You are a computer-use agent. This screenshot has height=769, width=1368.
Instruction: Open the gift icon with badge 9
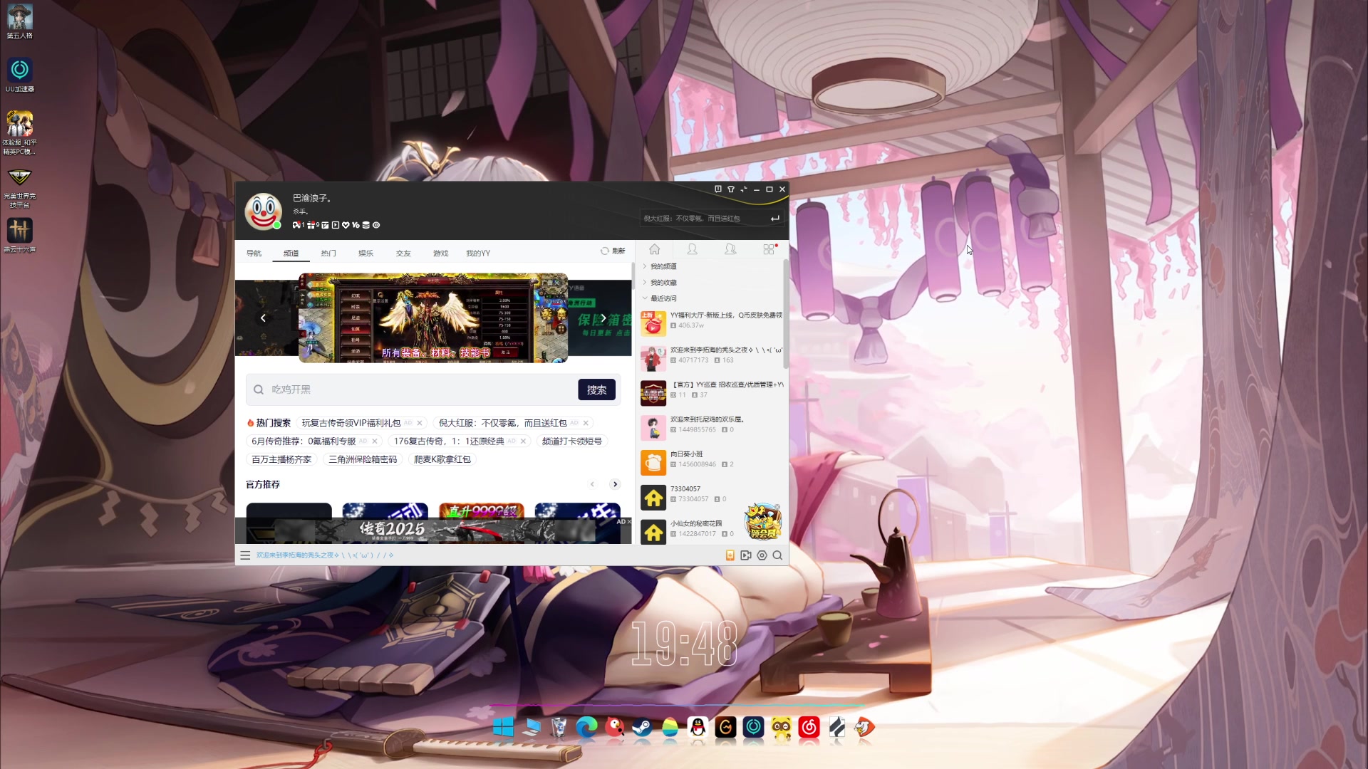(x=311, y=225)
